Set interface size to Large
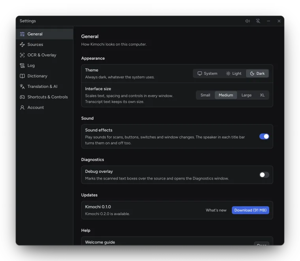300x261 pixels. (x=246, y=95)
